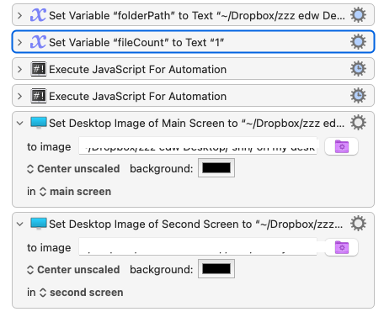Choose file via Main Screen image folder button
Viewport: 384px width, 317px height.
[341, 146]
